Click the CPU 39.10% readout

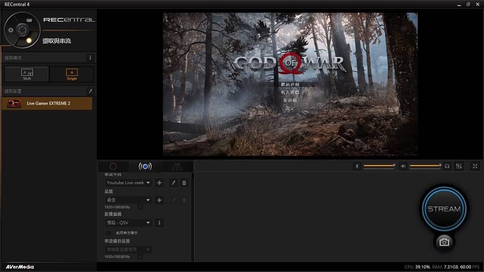coord(417,267)
